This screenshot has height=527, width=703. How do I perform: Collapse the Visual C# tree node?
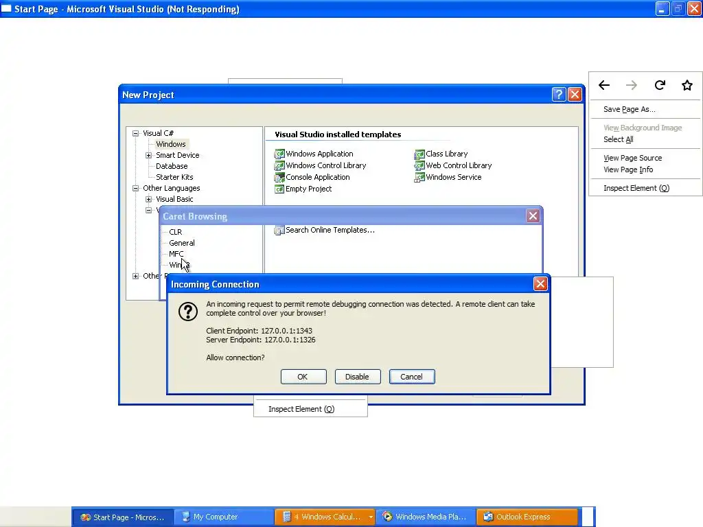pos(135,134)
